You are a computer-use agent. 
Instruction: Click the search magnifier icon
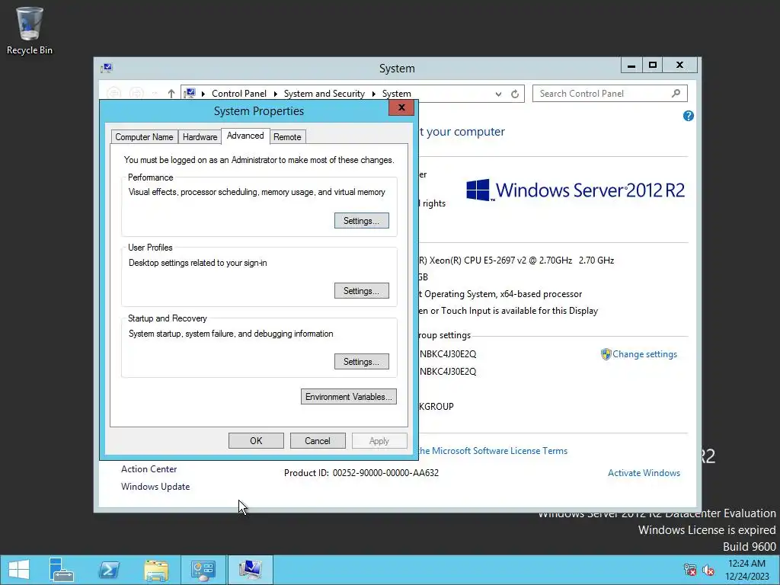(x=676, y=93)
